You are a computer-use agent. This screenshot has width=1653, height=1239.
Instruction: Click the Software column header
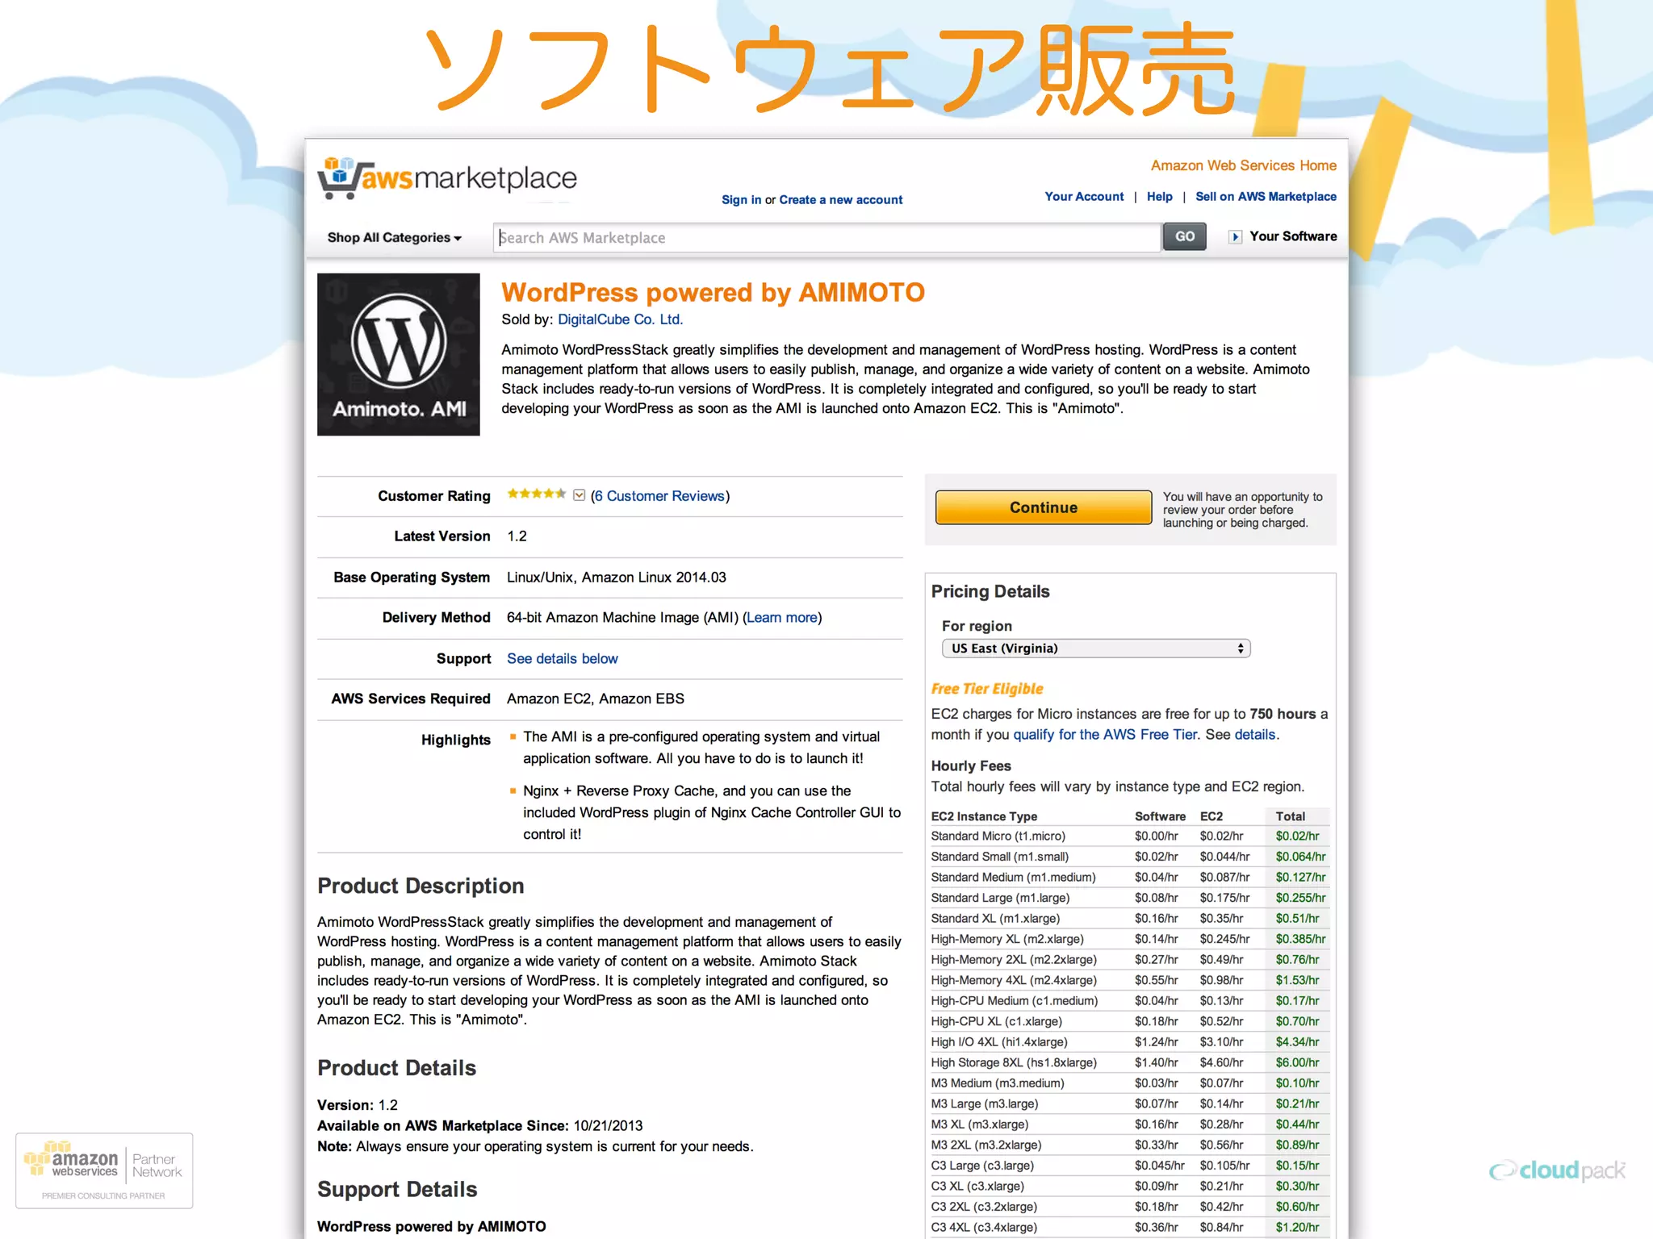click(1160, 816)
